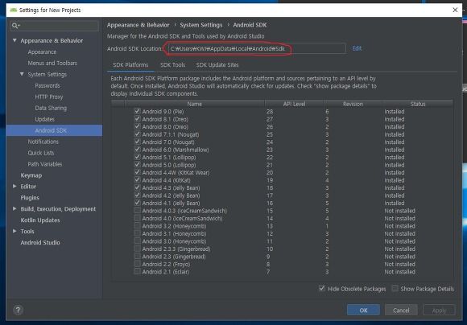
Task: Open Plugins settings
Action: [30, 198]
